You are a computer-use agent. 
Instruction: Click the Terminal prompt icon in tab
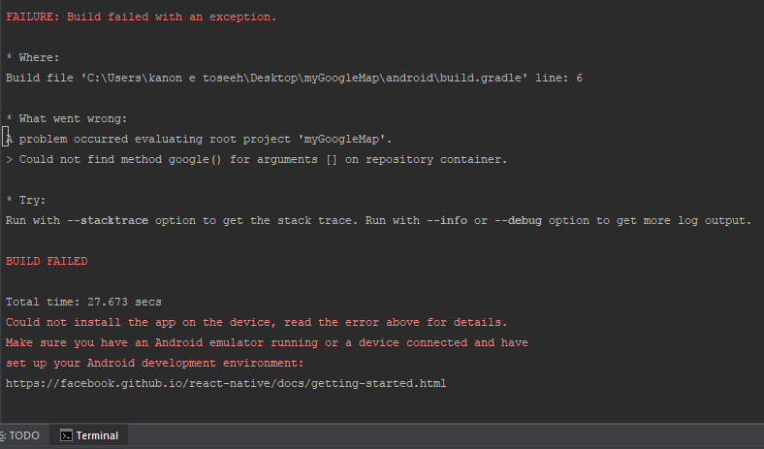66,435
